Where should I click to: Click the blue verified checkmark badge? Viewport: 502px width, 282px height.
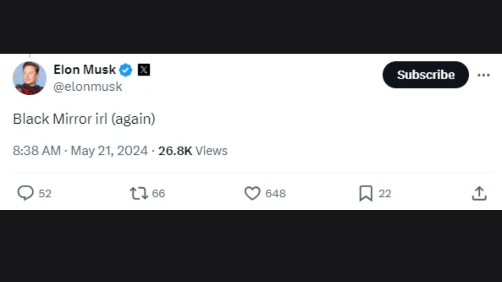126,70
